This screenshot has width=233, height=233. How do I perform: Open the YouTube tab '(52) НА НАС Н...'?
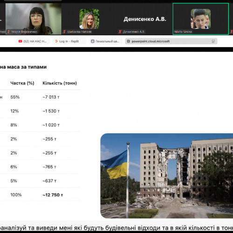tap(33, 41)
